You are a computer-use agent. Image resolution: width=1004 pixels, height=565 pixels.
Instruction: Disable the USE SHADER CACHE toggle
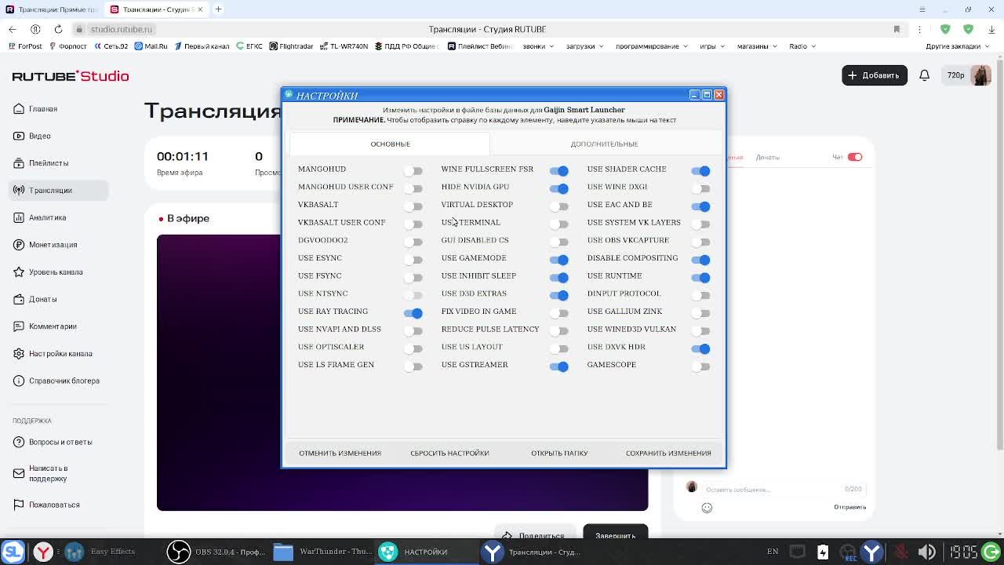[x=700, y=170]
